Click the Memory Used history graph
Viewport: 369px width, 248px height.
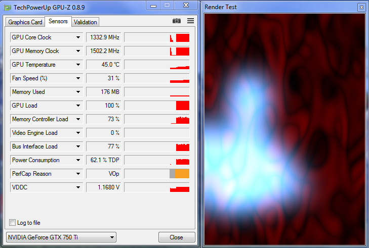pos(157,92)
